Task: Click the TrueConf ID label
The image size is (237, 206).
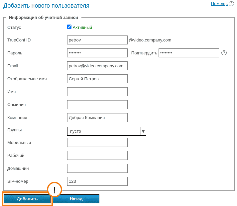Action: tap(19, 40)
